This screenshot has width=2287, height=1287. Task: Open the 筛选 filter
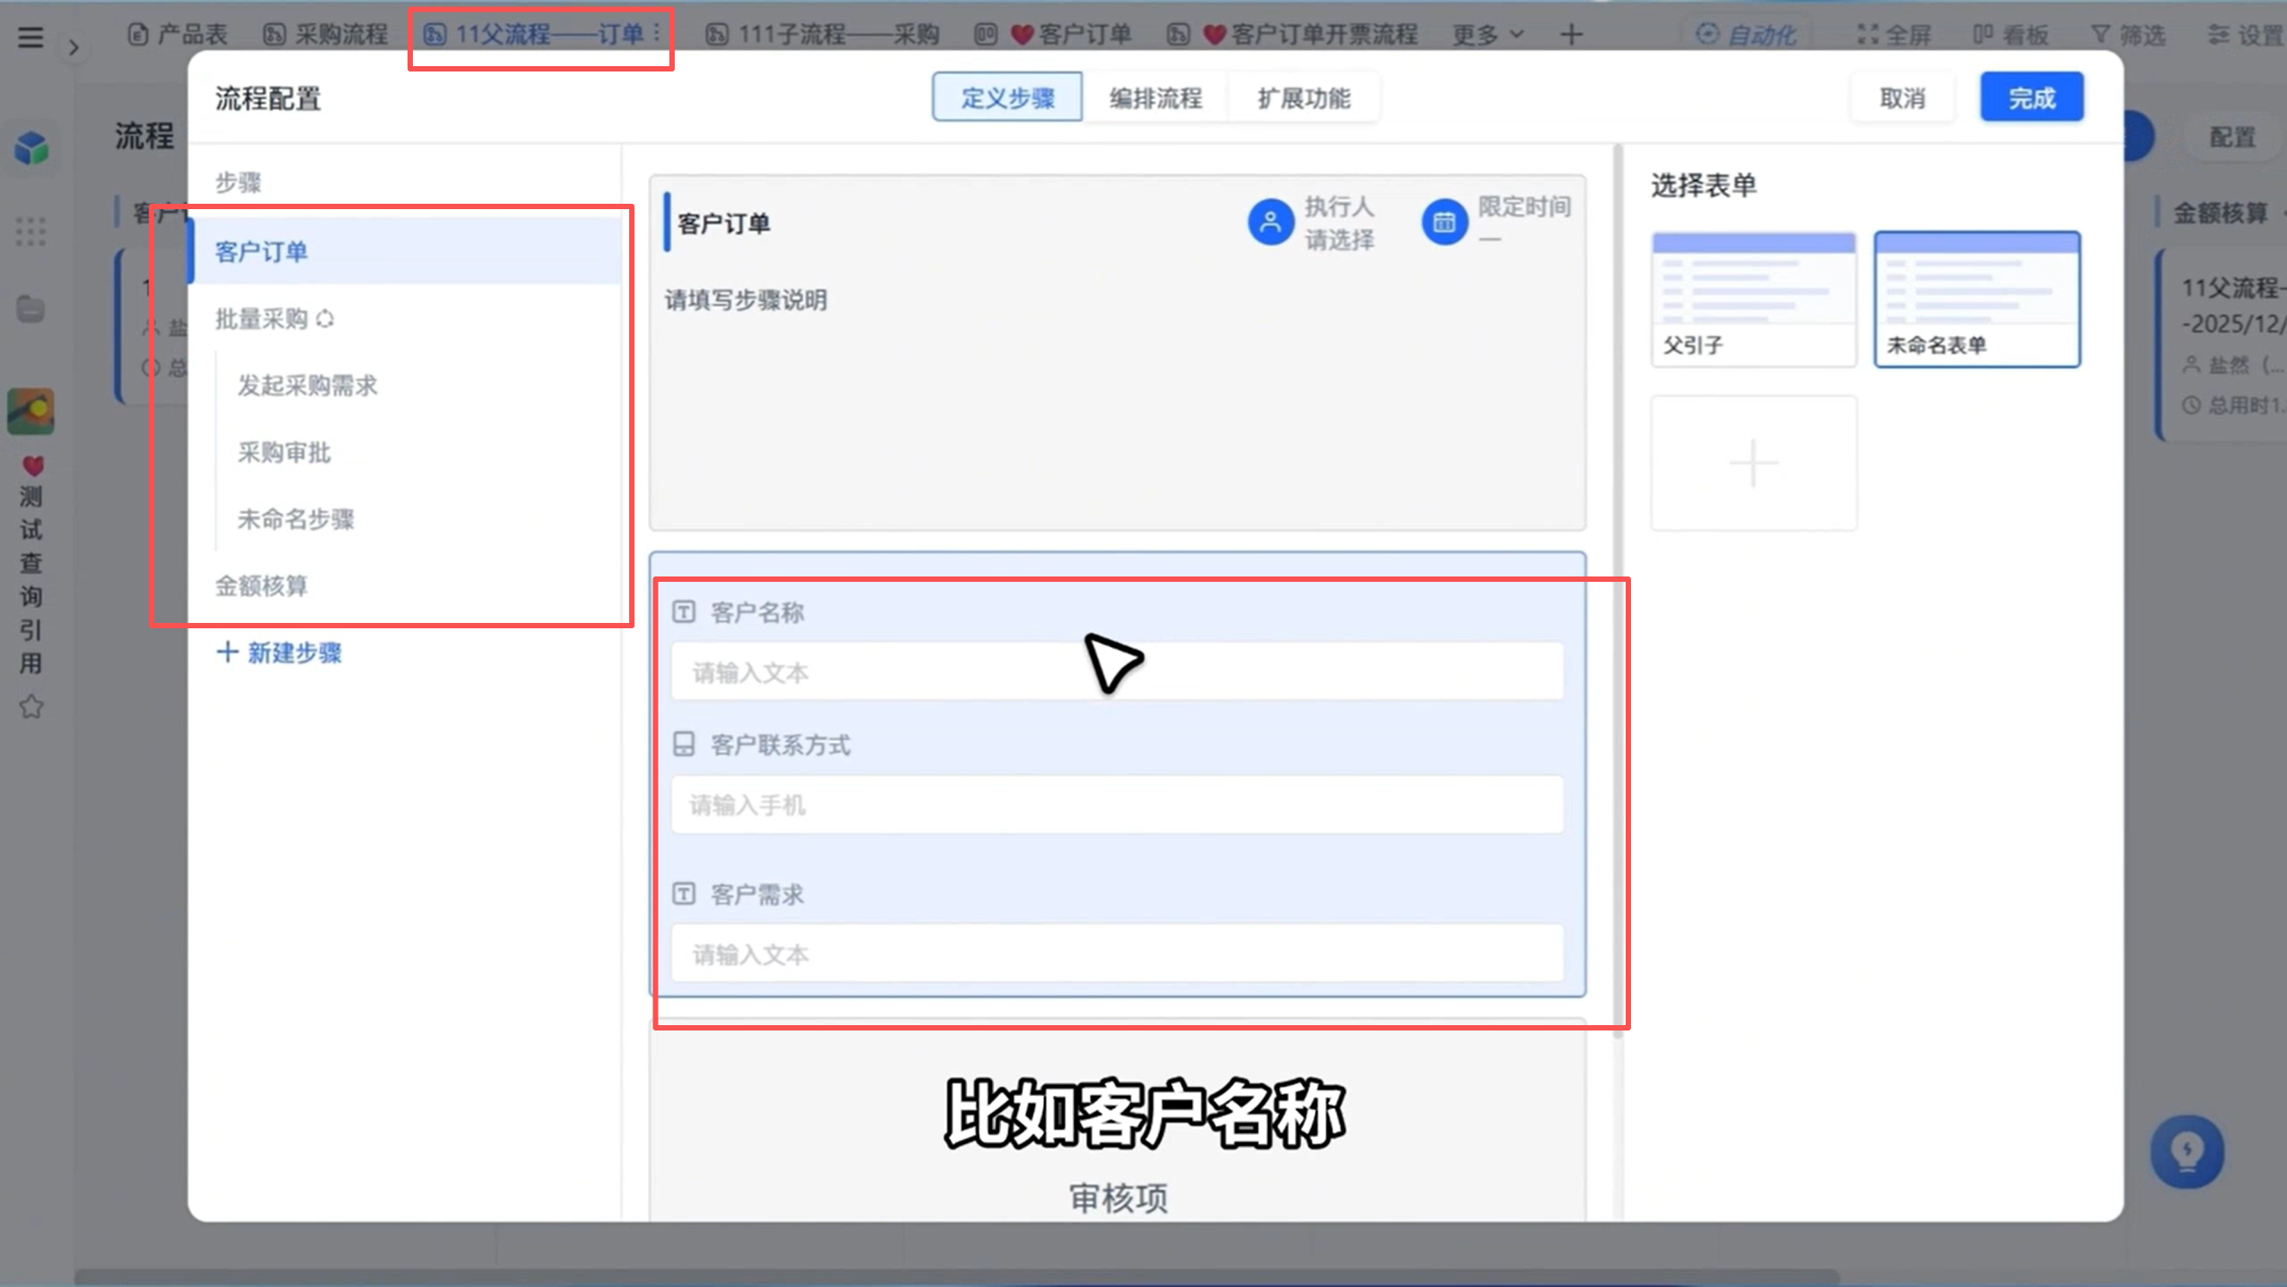(2128, 35)
